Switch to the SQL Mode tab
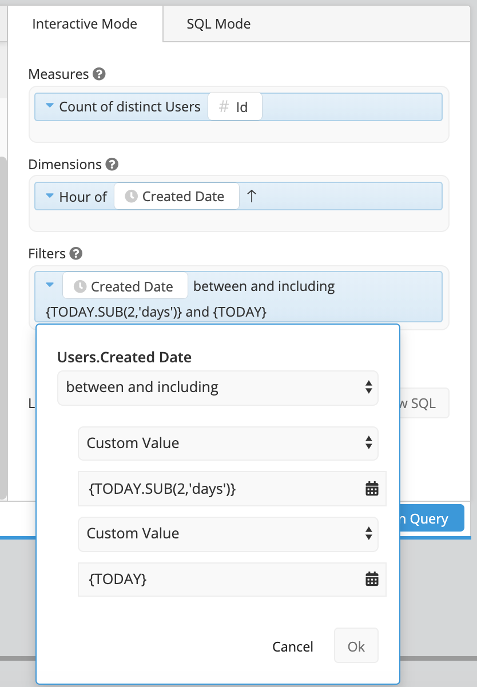 pyautogui.click(x=218, y=24)
